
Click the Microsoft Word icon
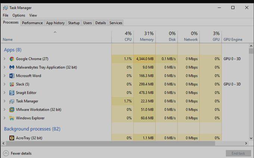[12, 76]
